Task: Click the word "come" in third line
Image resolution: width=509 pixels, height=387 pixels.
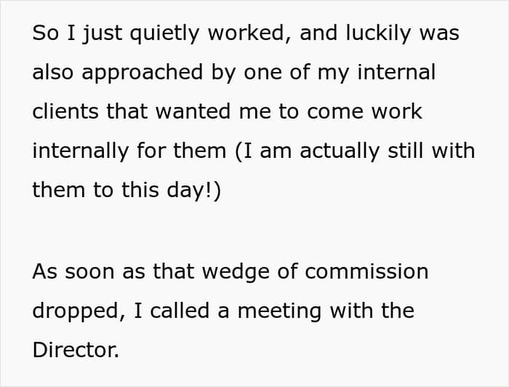Action: 335,112
